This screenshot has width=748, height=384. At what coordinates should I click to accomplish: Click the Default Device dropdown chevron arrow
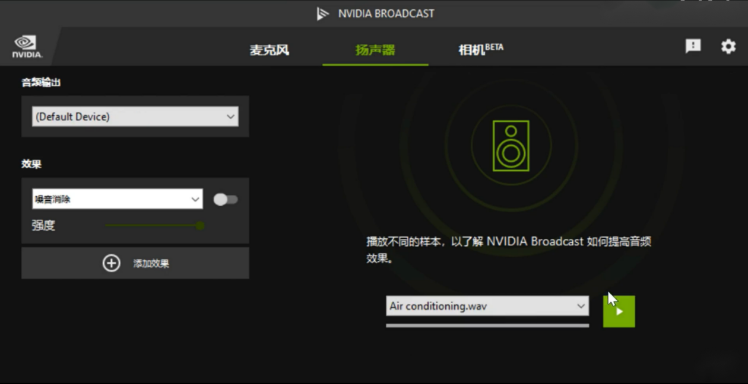coord(230,117)
